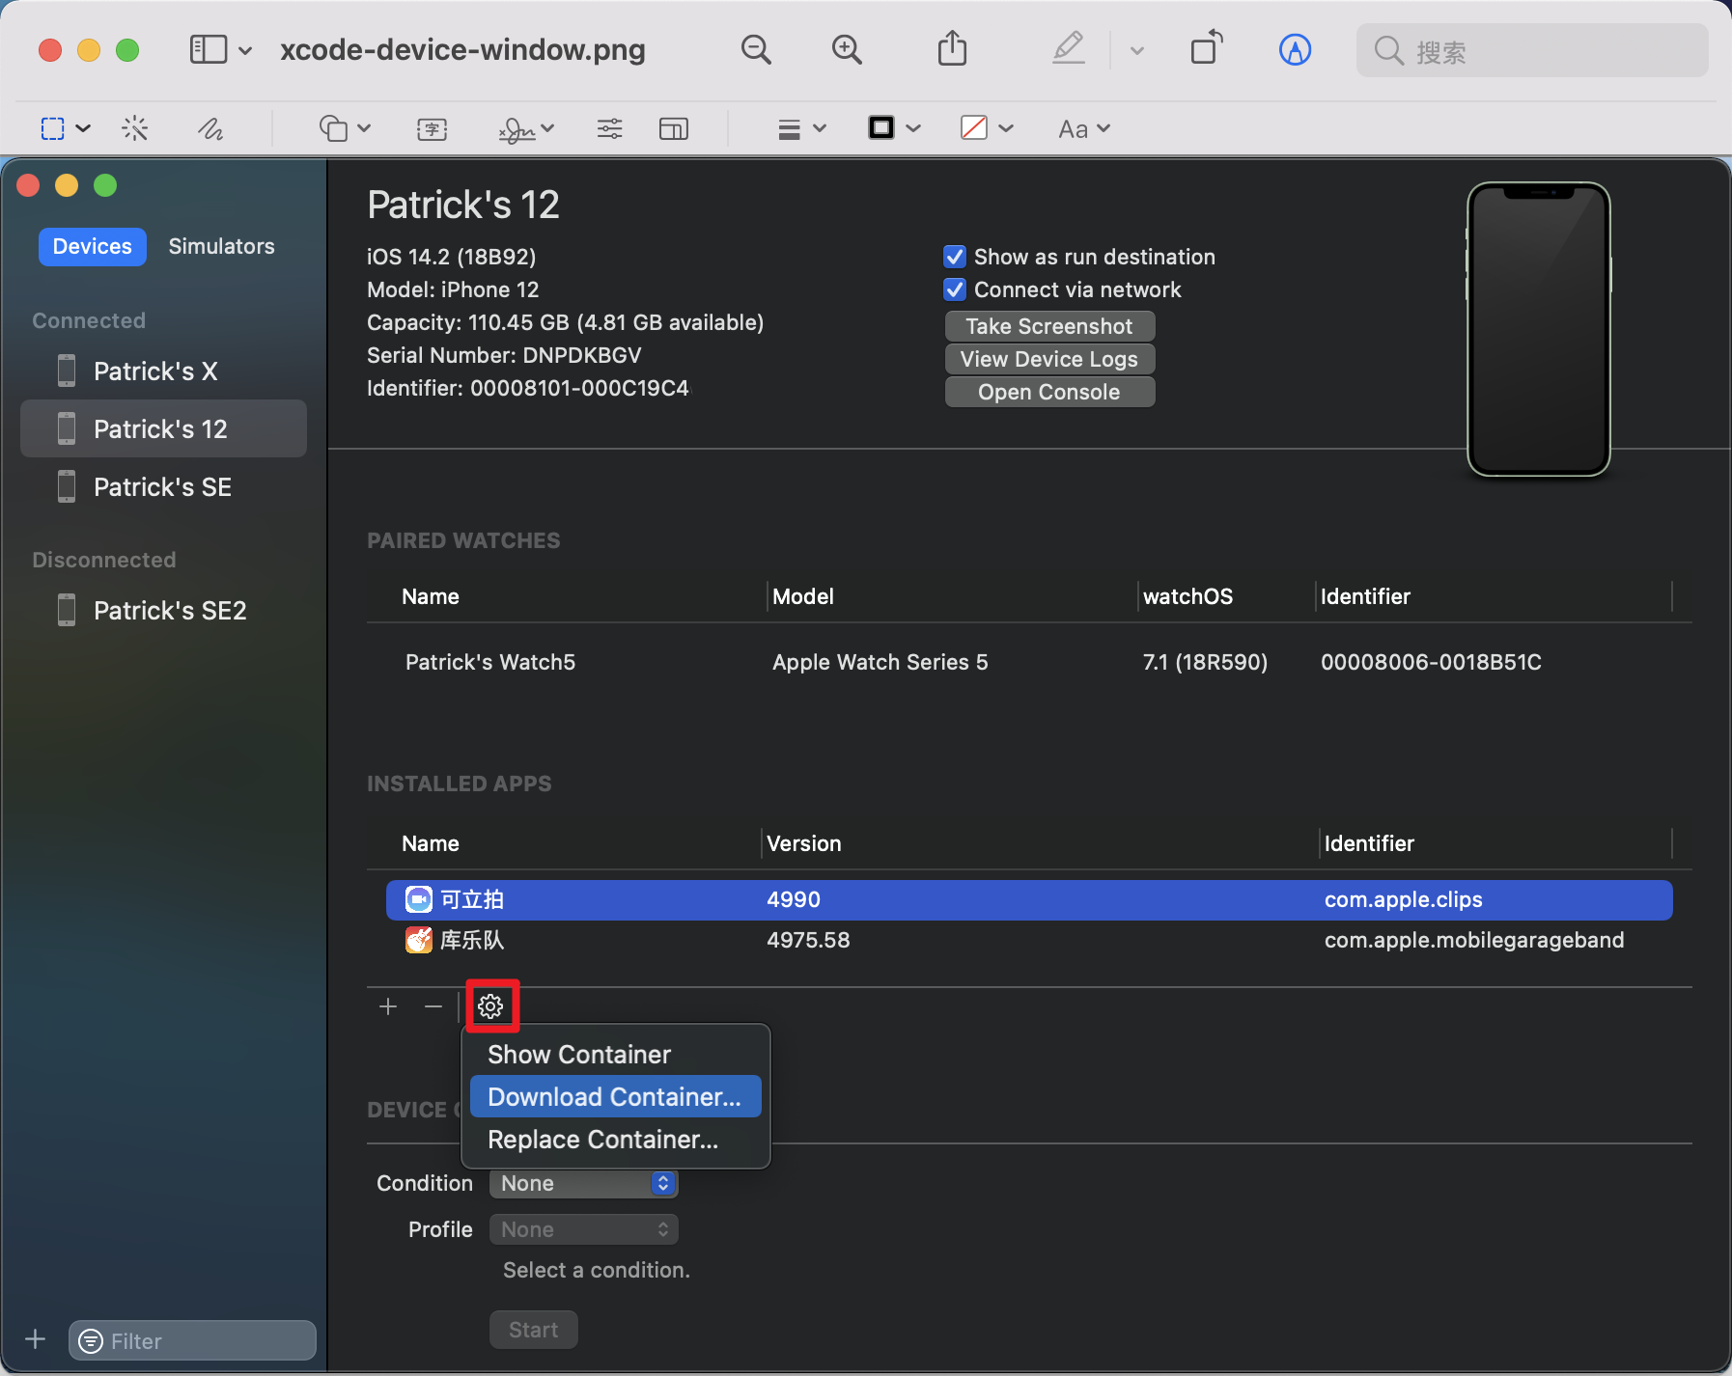Click the line style icon
Viewport: 1732px width, 1376px height.
pos(790,128)
